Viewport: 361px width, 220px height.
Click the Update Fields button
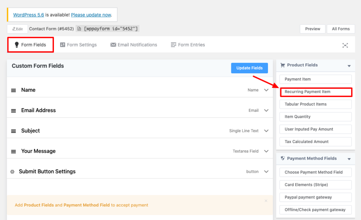click(x=249, y=68)
